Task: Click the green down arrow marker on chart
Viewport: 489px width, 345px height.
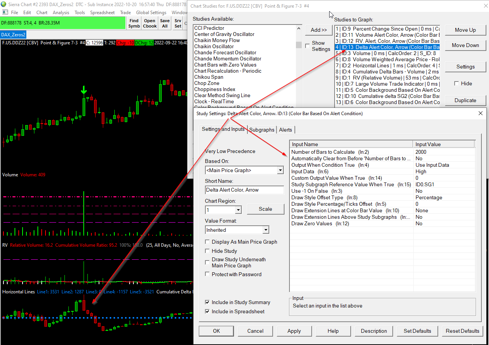Action: tap(84, 91)
